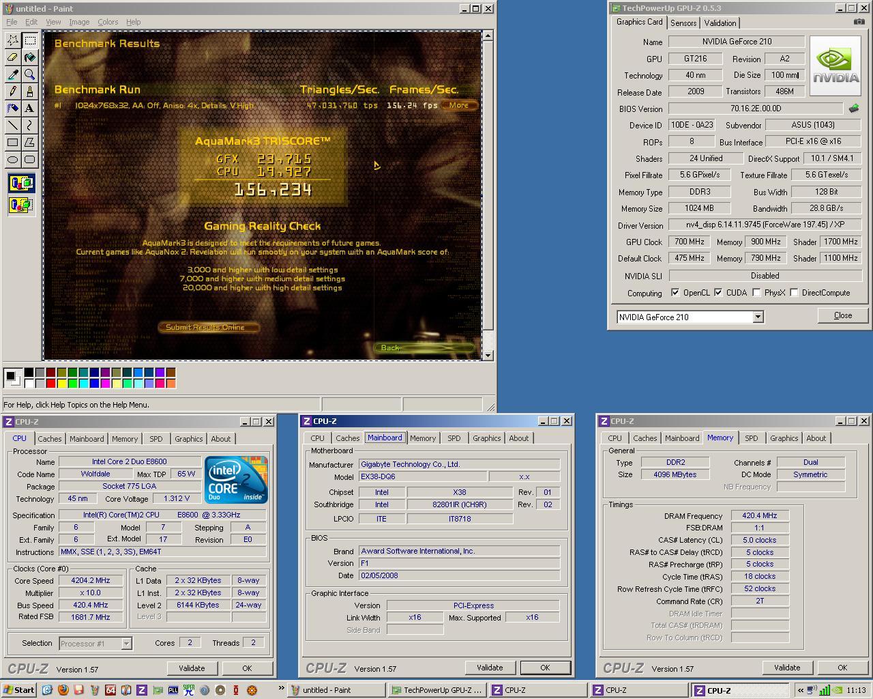Click the taskbar clock showing 11:13
Image resolution: width=873 pixels, height=699 pixels.
point(856,690)
